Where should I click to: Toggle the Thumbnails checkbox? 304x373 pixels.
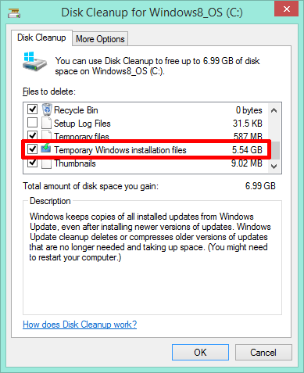(x=32, y=162)
